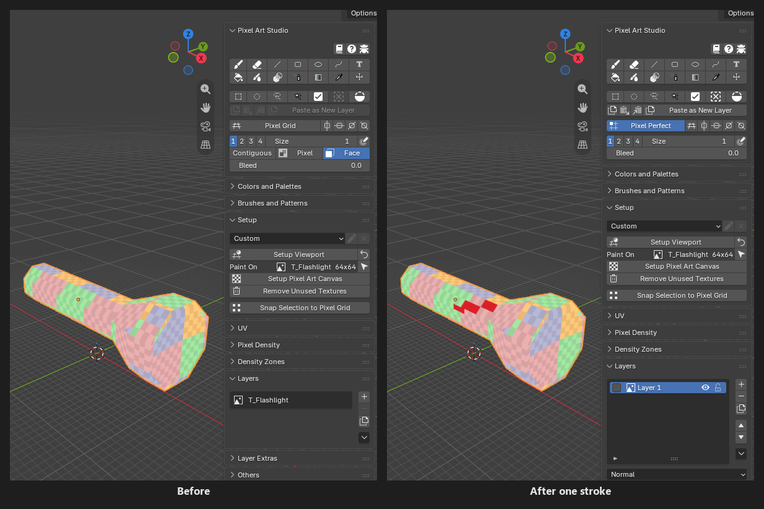
Task: Click Snap Selection to Pixel Grid in After panel
Action: [677, 295]
